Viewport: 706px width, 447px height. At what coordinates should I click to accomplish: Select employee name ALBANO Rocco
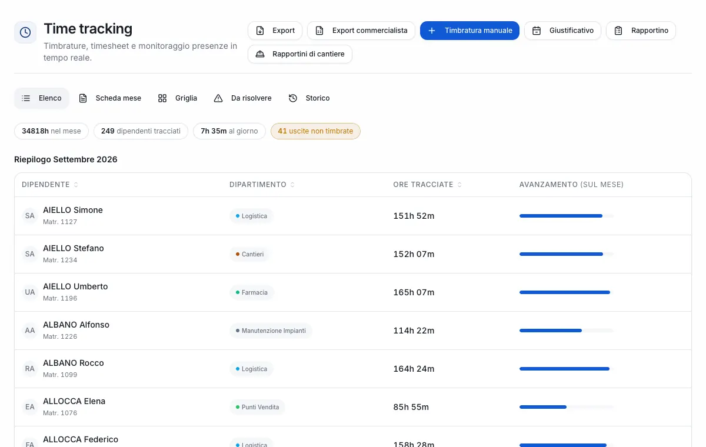(74, 363)
